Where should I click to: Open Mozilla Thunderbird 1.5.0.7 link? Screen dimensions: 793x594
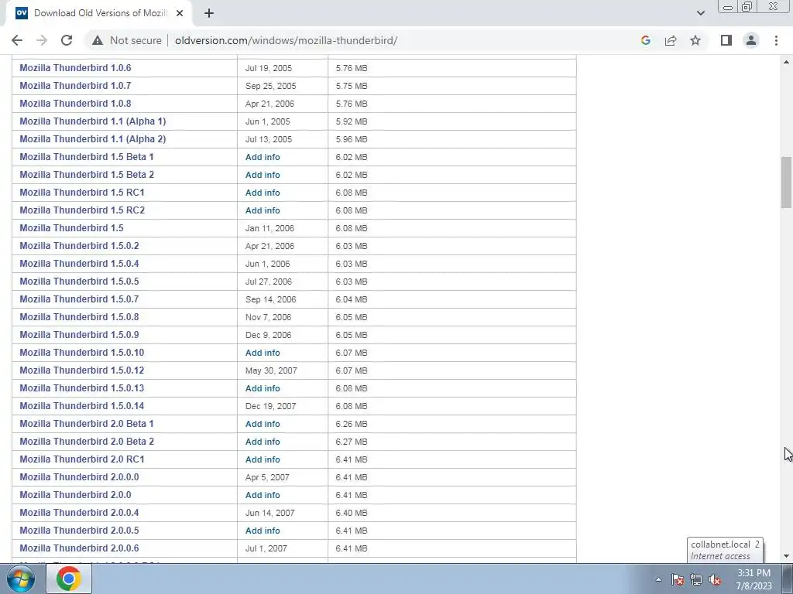coord(80,299)
